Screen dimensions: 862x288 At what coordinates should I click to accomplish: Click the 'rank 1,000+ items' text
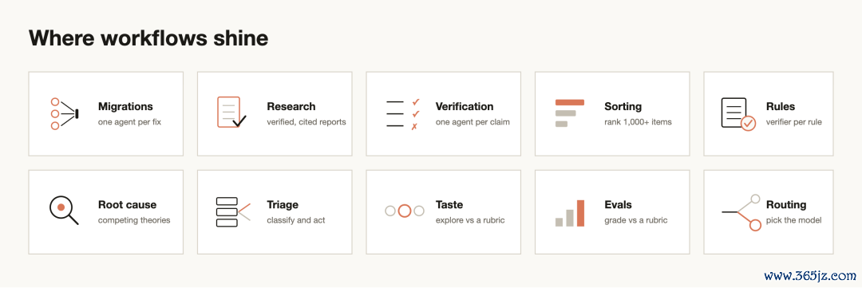[638, 122]
